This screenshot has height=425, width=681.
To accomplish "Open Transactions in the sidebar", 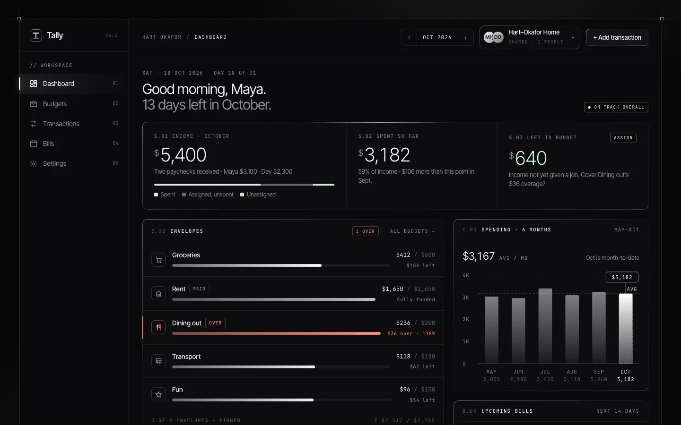I will [x=74, y=124].
